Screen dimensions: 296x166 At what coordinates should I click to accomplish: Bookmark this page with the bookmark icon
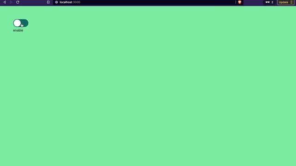coord(48,2)
